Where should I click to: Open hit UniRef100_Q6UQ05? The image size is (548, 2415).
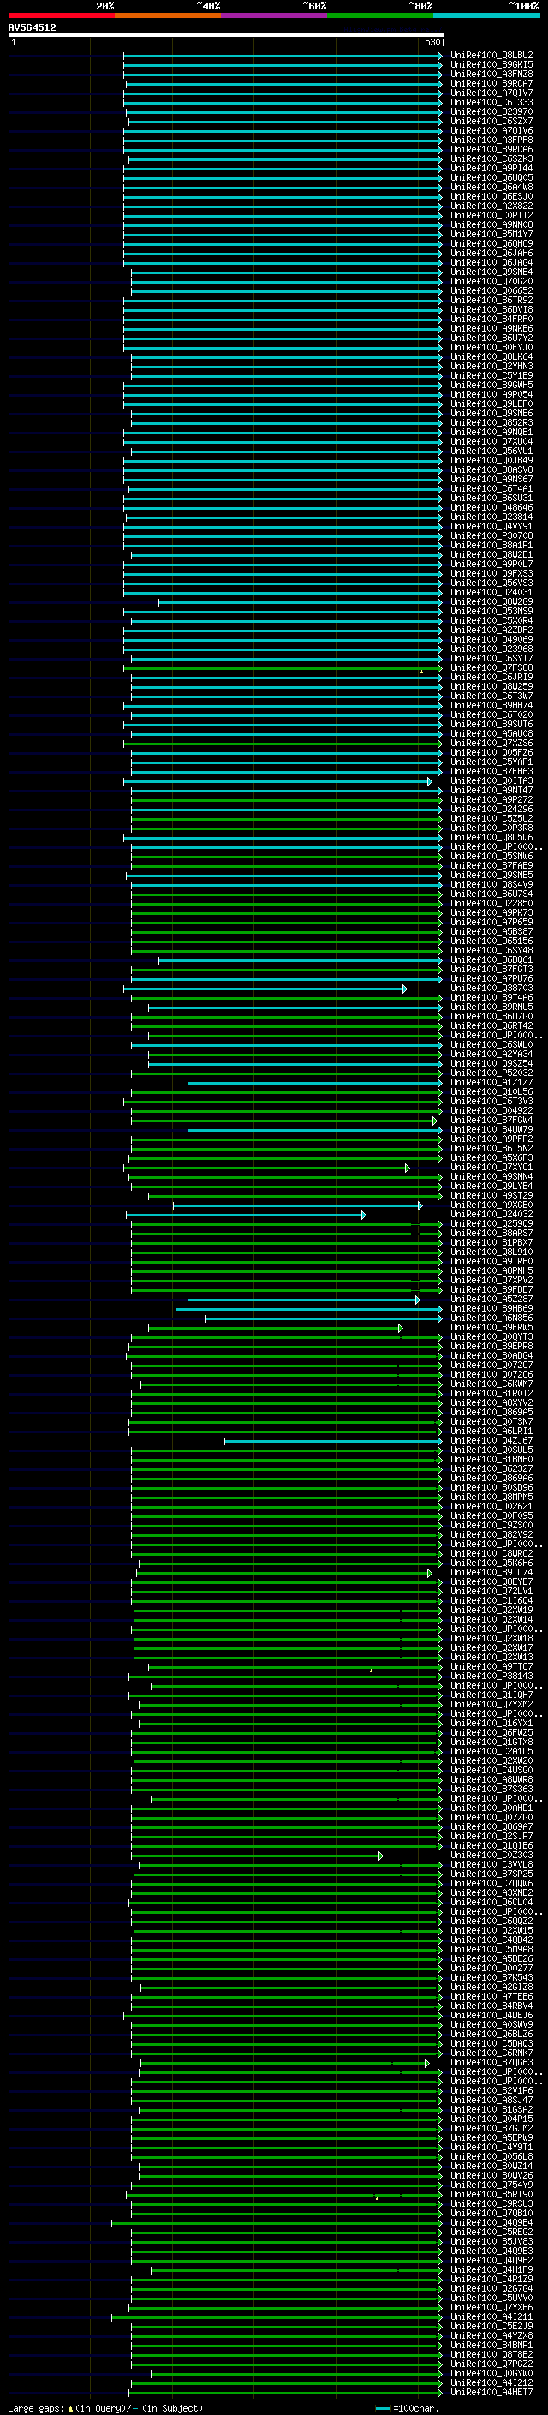491,178
